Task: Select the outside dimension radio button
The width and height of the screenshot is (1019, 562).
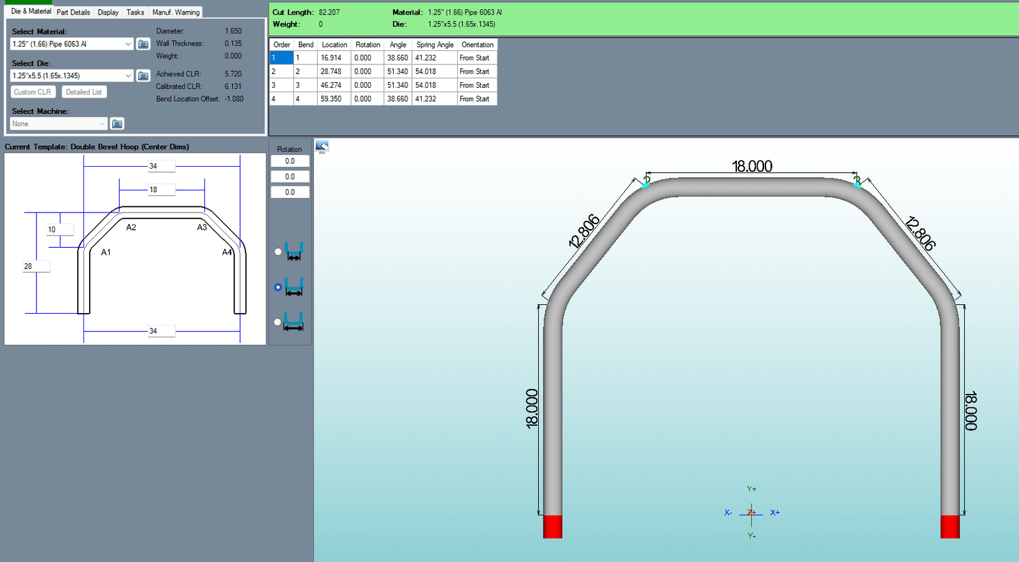Action: pyautogui.click(x=278, y=322)
